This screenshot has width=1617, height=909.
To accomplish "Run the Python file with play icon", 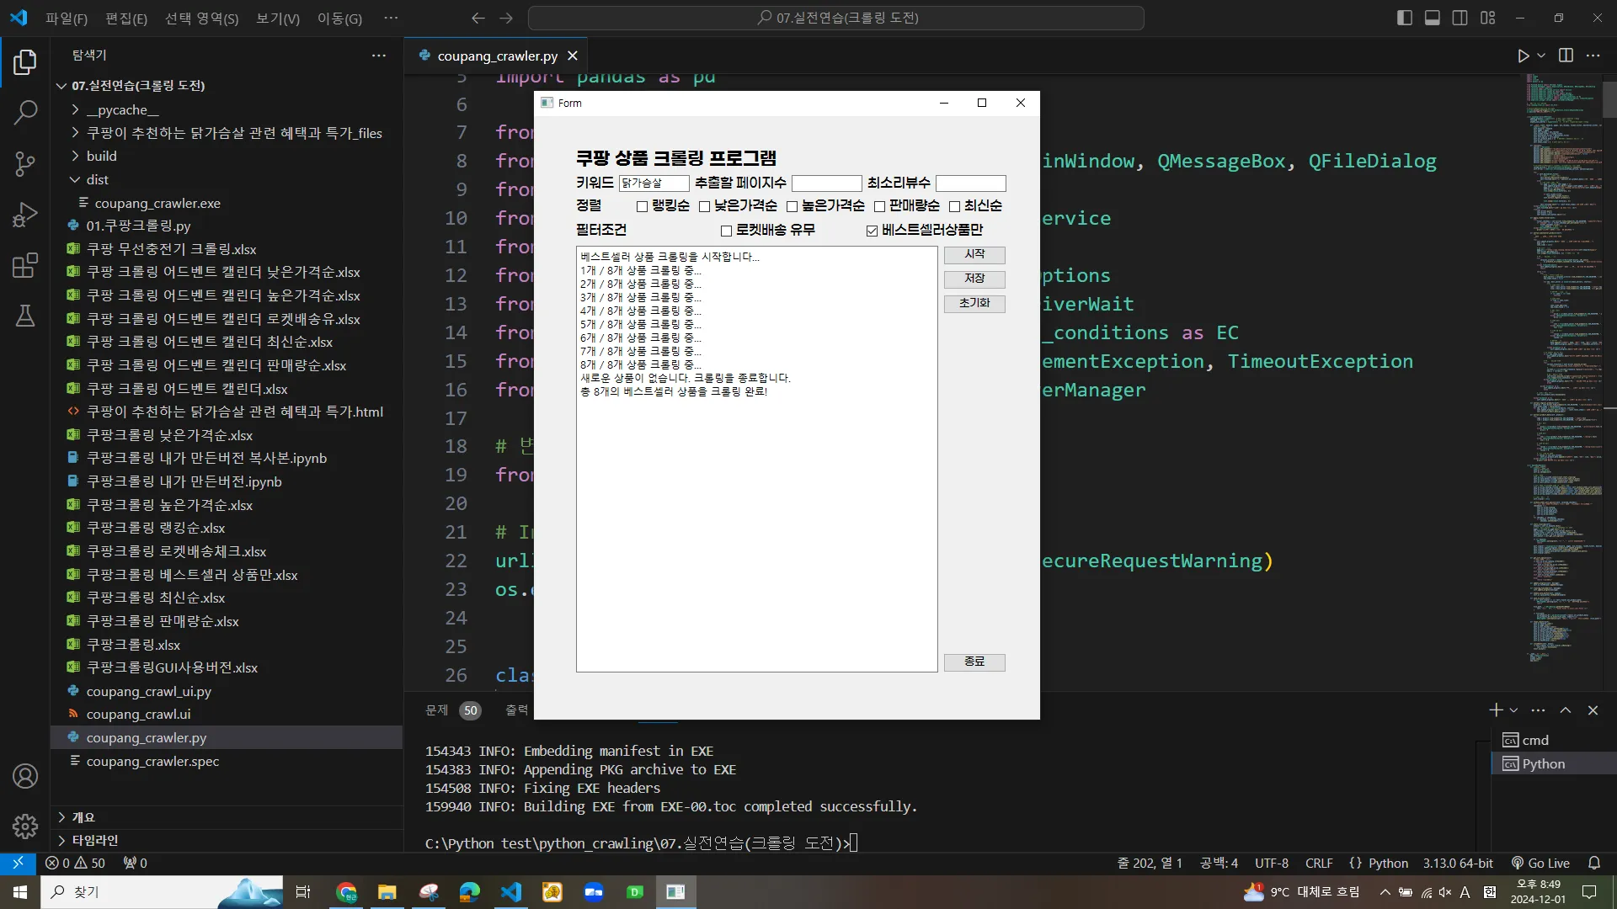I will (1523, 56).
